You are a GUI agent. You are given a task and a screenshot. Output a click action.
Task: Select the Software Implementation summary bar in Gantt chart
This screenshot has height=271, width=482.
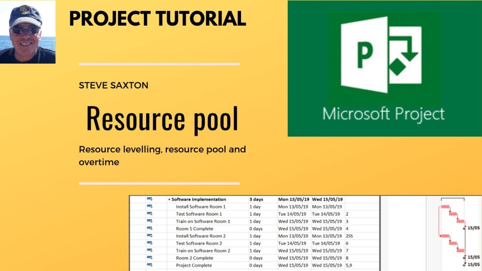click(x=453, y=199)
